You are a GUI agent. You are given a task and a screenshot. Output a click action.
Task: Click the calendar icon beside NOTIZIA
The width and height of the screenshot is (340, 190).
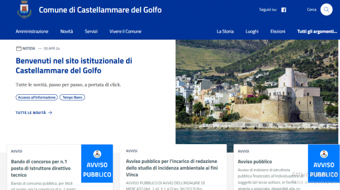[19, 48]
